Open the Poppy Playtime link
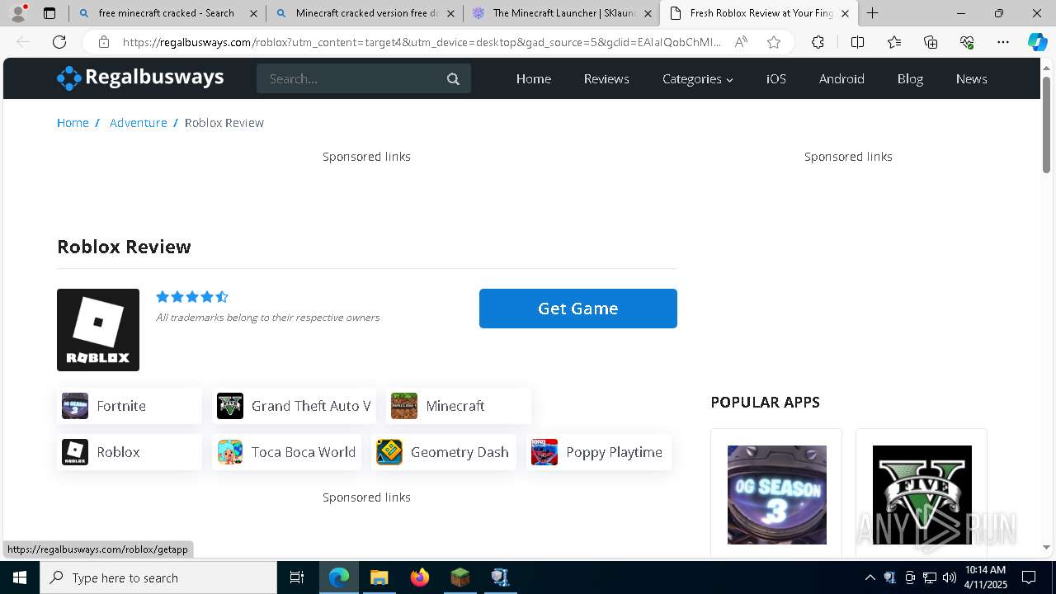Screen dimensions: 1056x594 [599, 452]
